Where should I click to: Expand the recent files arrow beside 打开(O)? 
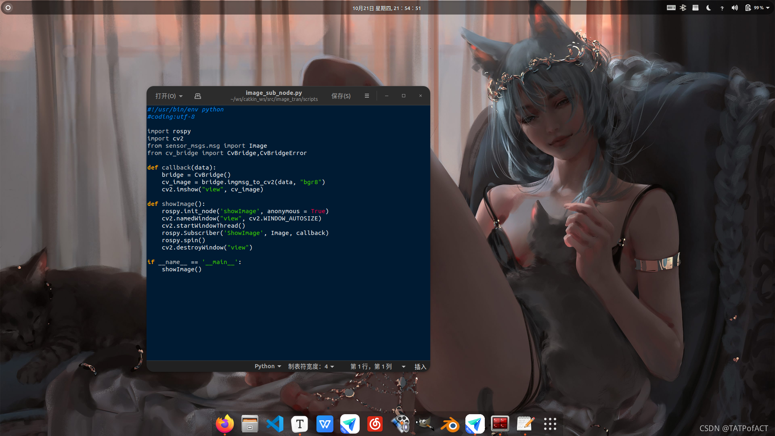181,96
